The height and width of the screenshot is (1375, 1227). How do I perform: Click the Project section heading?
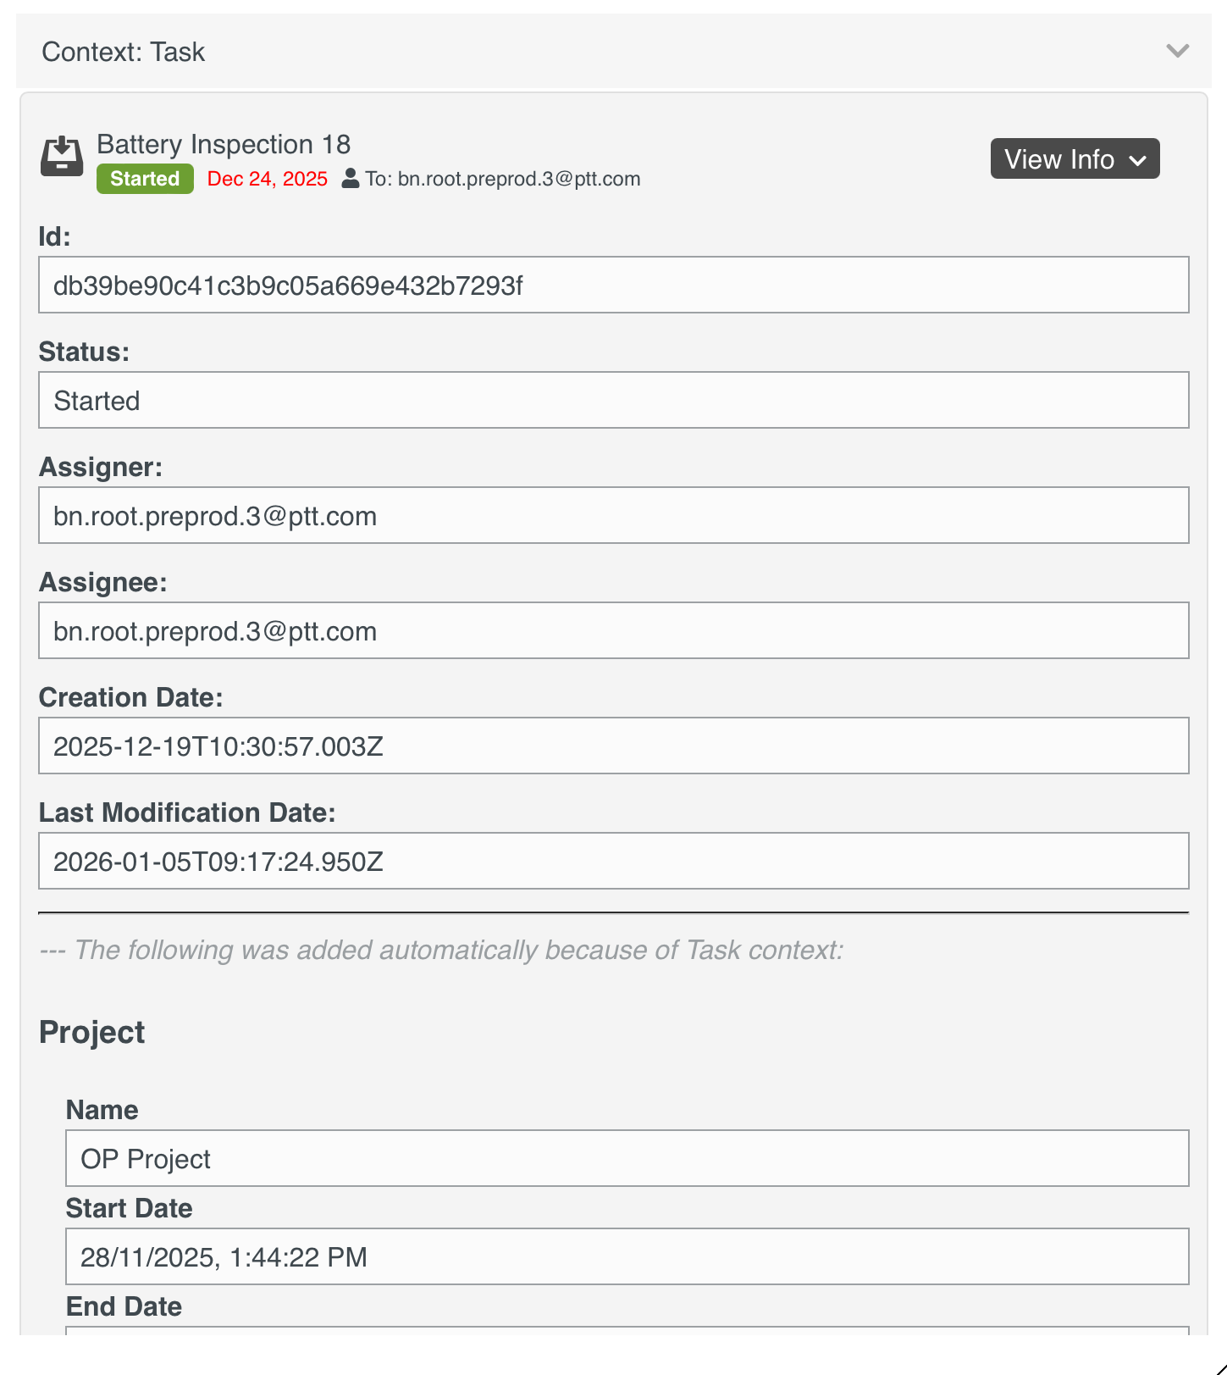click(92, 1033)
